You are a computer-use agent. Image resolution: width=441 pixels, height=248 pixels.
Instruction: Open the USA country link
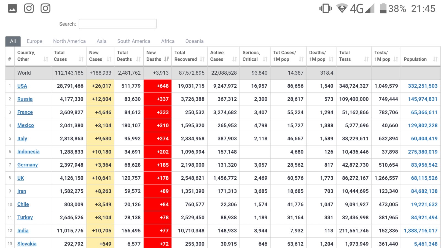coord(22,86)
